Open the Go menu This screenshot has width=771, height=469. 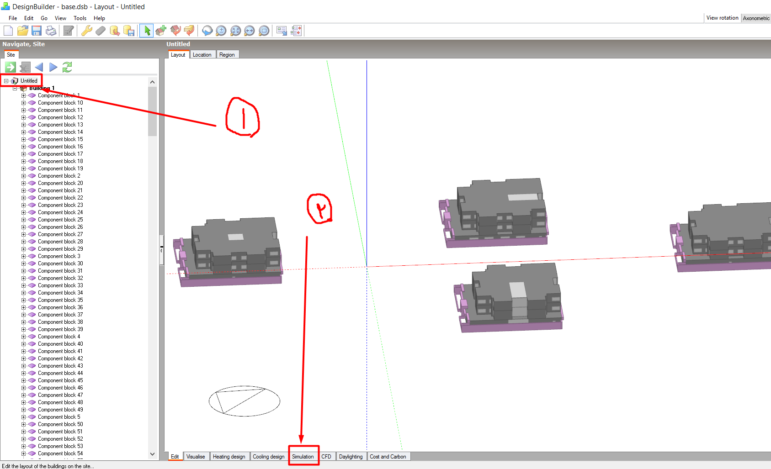pos(44,18)
